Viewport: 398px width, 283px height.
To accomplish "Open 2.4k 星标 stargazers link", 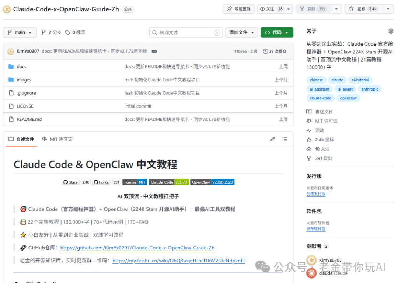I will (x=320, y=140).
